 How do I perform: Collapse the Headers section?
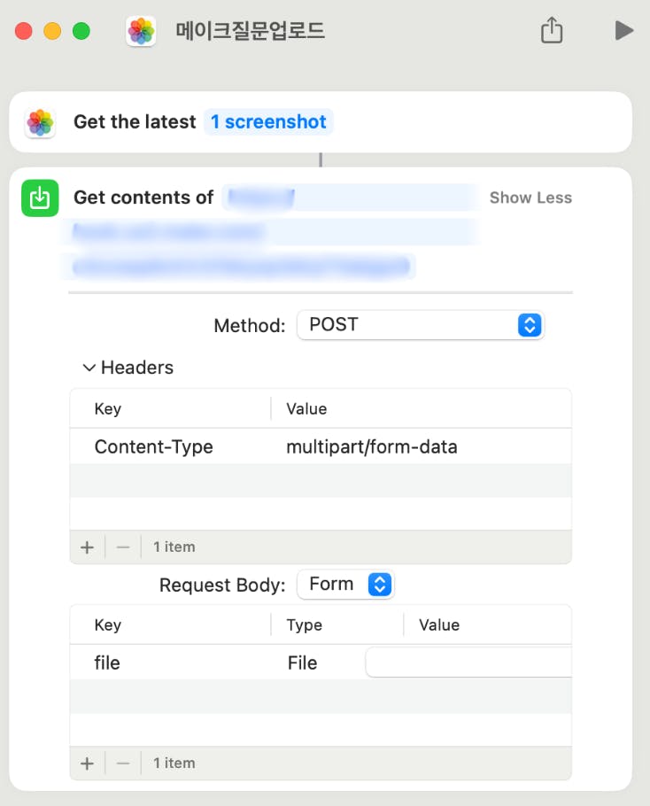point(89,368)
